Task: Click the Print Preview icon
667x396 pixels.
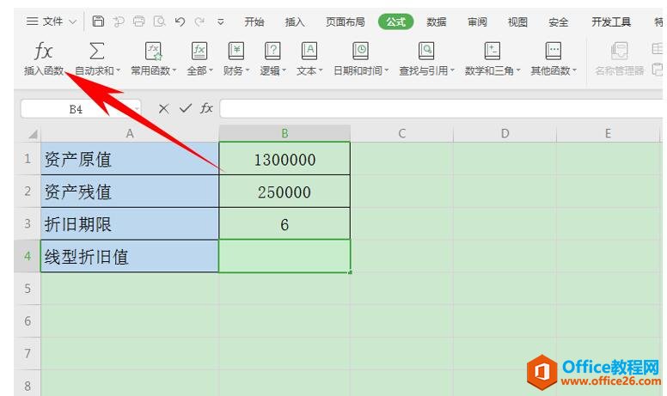Action: [159, 21]
